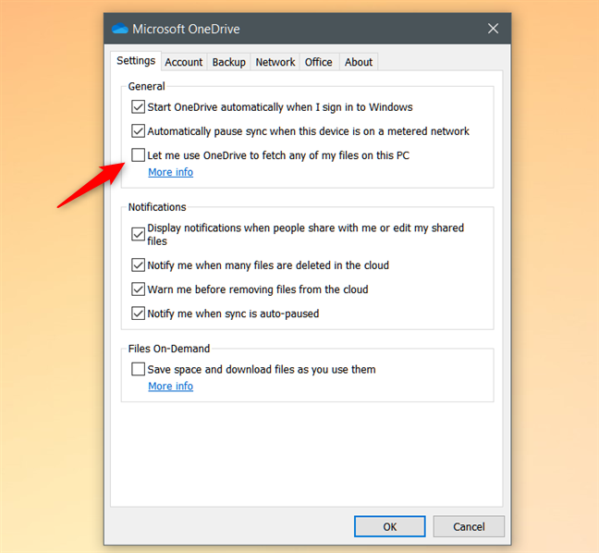The width and height of the screenshot is (599, 553).
Task: Go to the About tab
Action: (359, 62)
